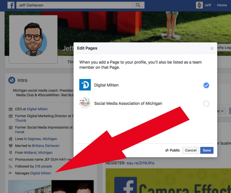Open the Horak workplace link
Screen dimensions: 231x193
(x=20, y=132)
